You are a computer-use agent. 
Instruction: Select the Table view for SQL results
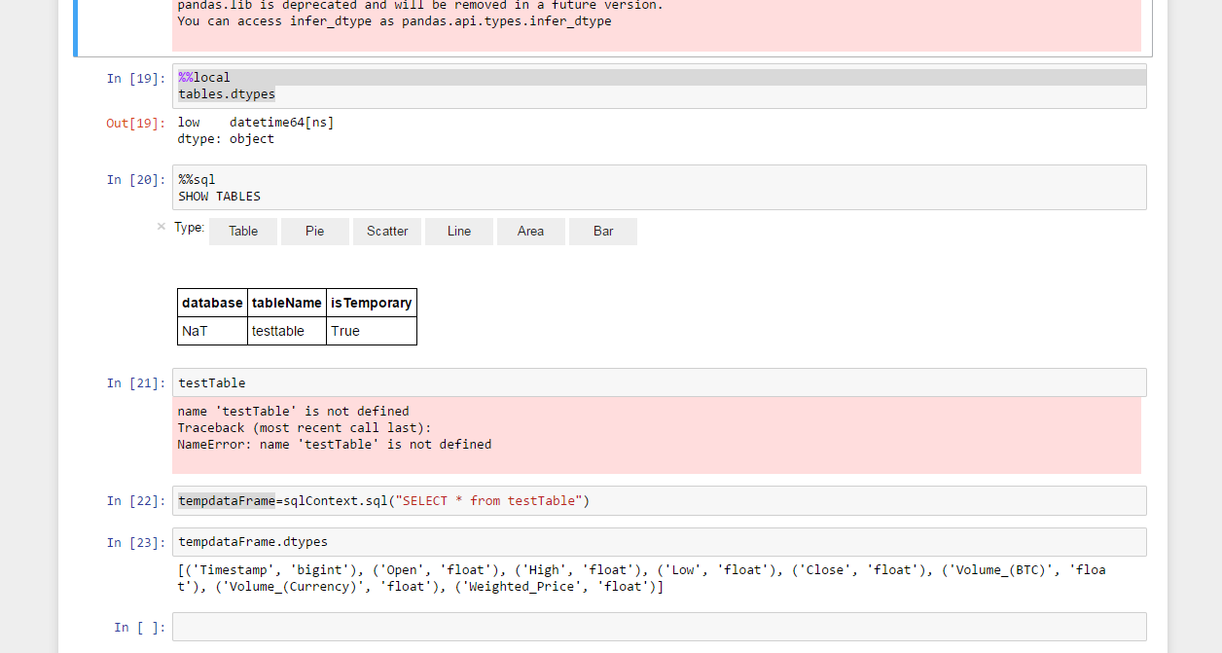pyautogui.click(x=242, y=231)
